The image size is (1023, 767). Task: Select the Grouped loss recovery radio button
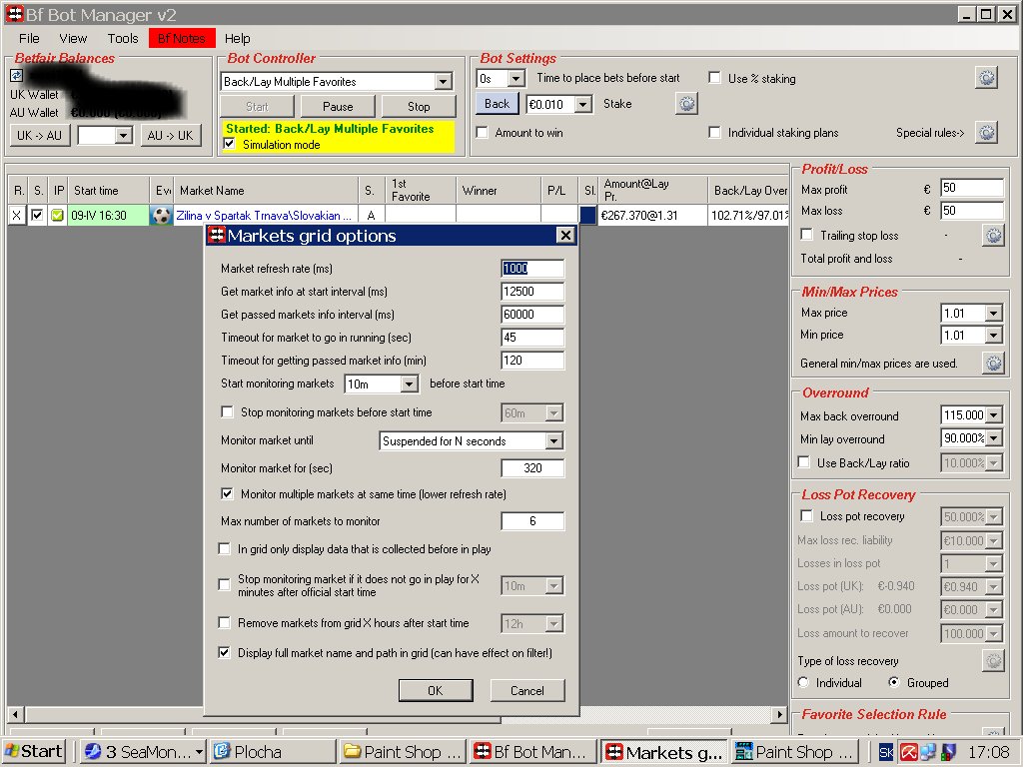click(x=894, y=682)
